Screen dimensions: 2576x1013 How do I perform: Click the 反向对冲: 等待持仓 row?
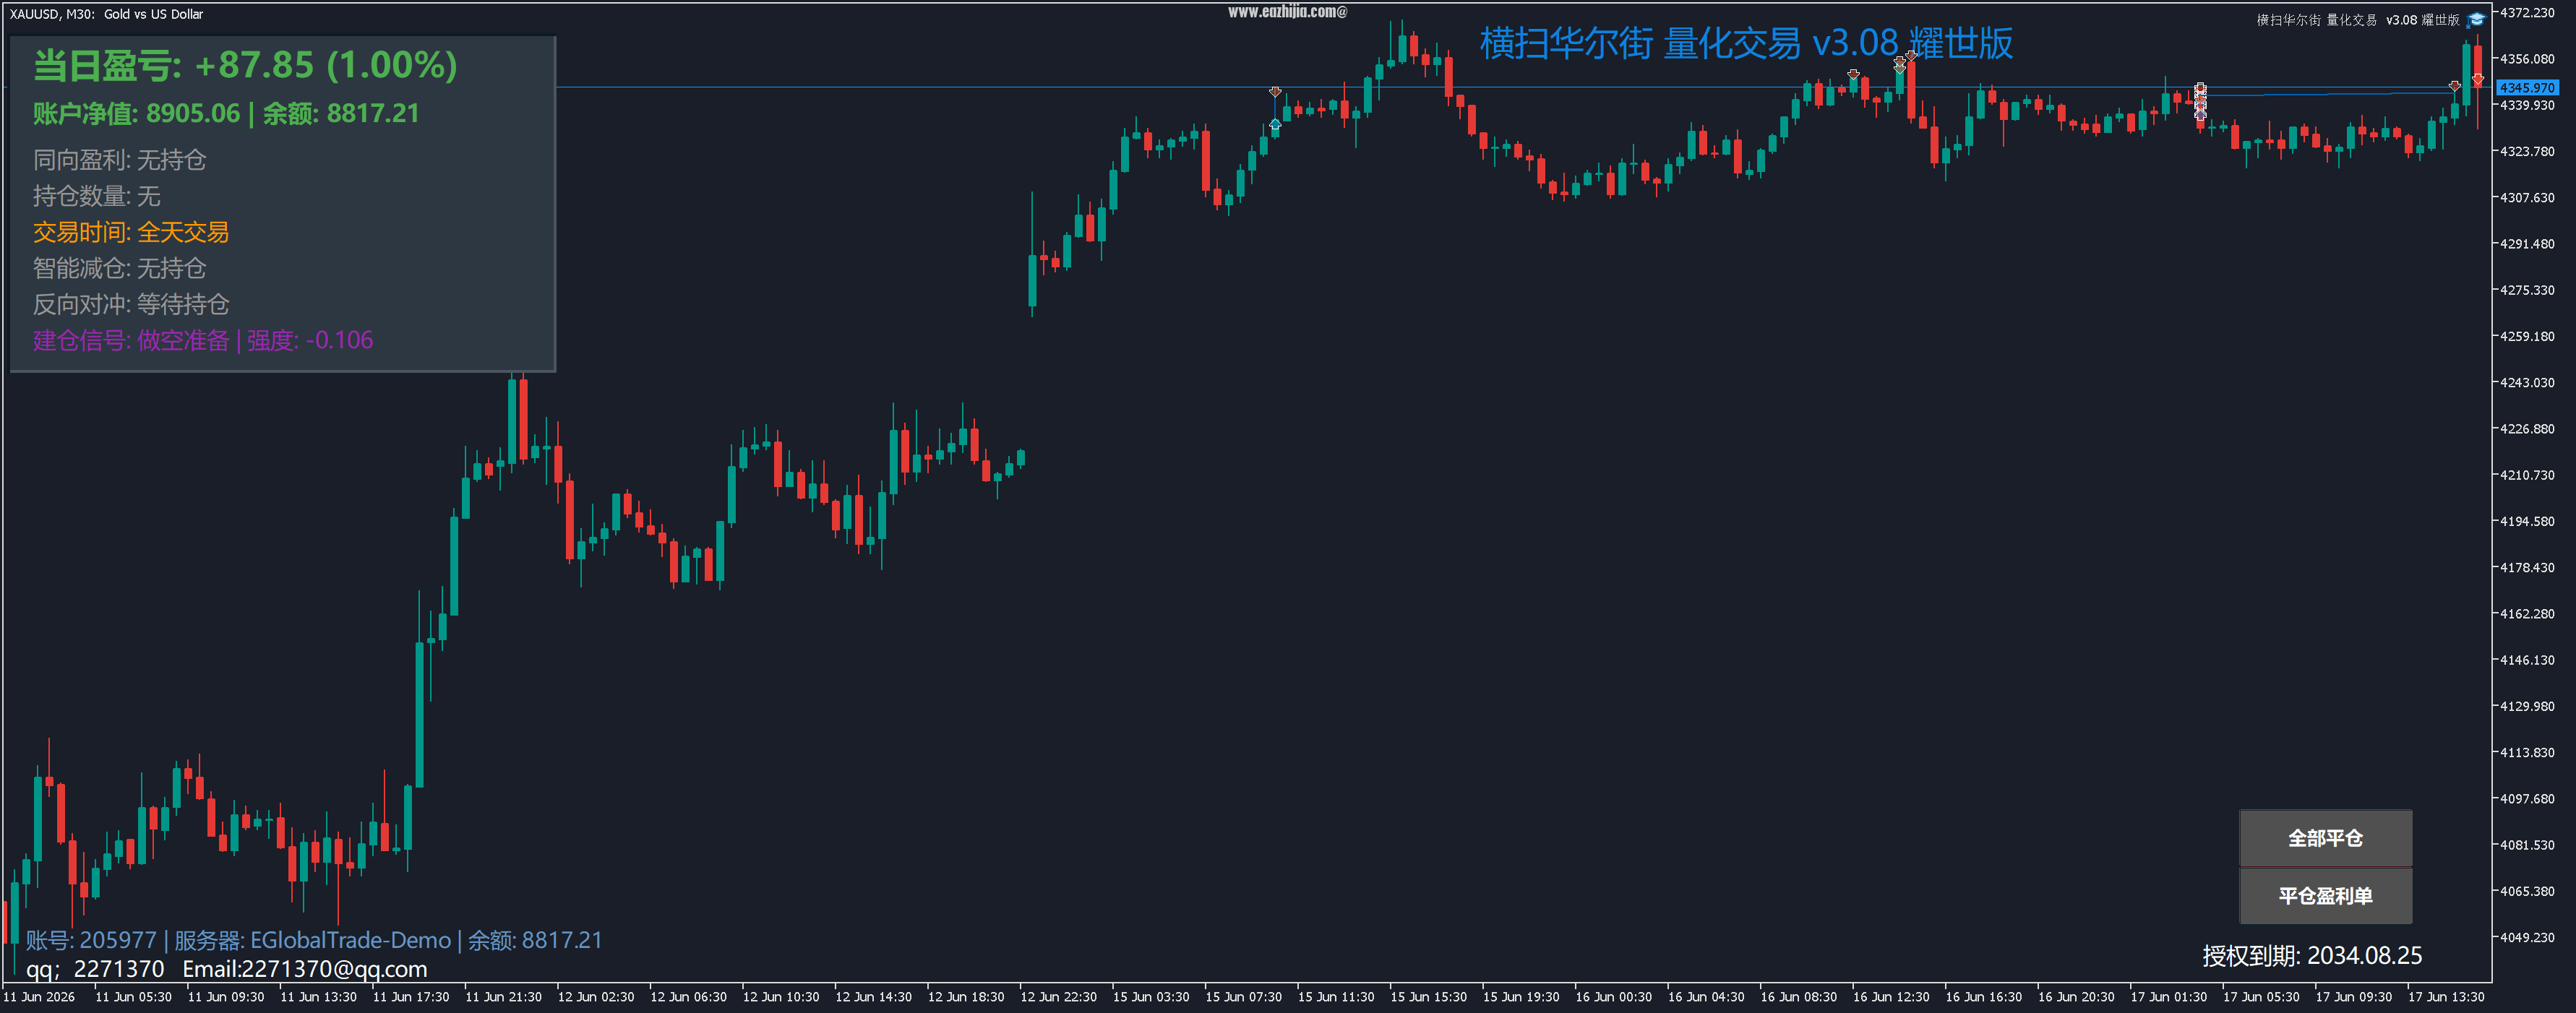click(131, 304)
